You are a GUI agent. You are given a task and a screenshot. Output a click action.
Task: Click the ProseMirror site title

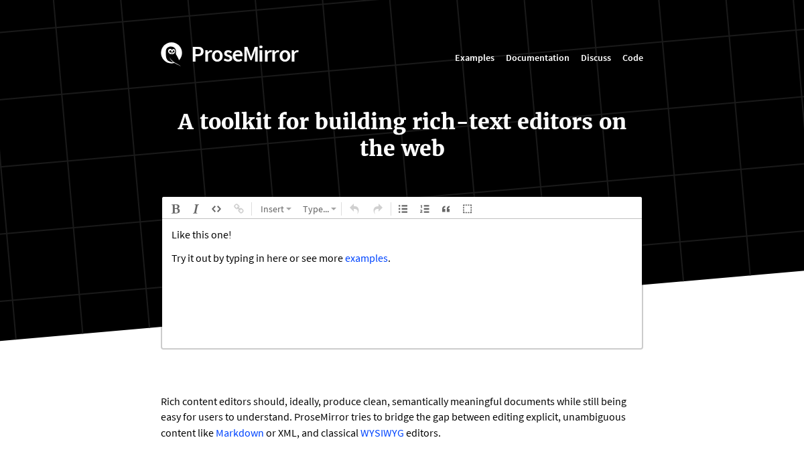(x=245, y=54)
